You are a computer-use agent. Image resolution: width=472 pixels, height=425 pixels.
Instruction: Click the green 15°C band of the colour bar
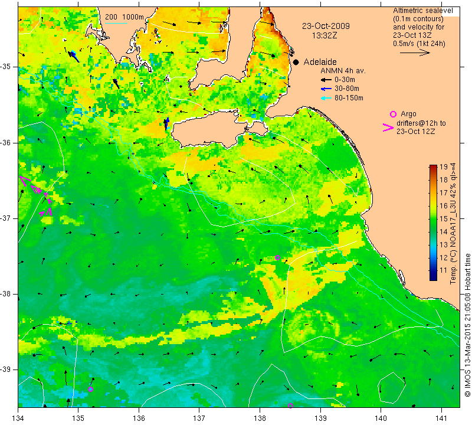click(433, 218)
